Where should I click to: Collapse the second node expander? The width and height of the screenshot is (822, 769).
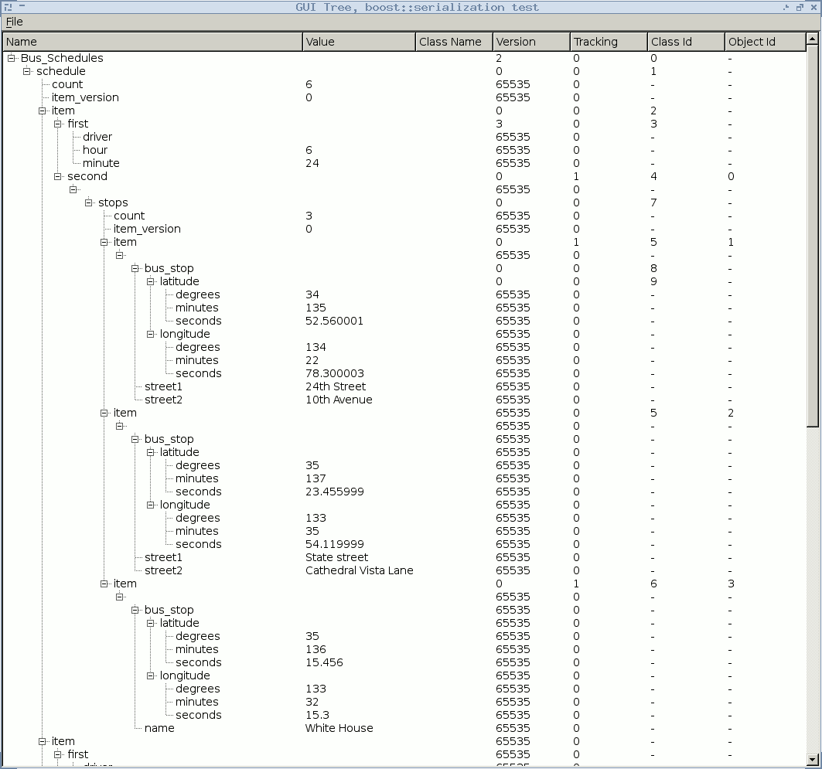pos(58,176)
